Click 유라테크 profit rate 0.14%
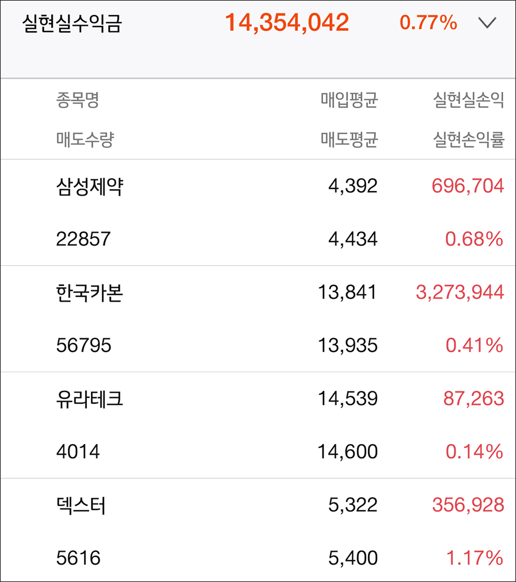This screenshot has width=516, height=582. 474,451
